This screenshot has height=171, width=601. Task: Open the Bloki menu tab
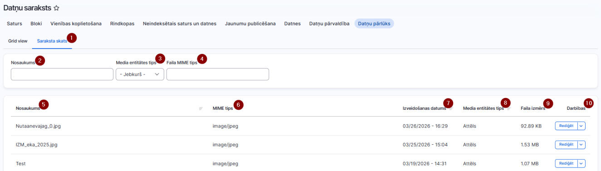[x=36, y=24]
